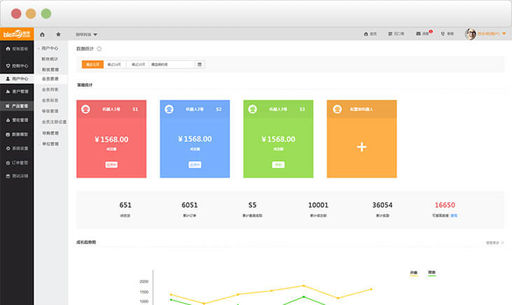
Task: Open the calendar date picker icon
Action: pyautogui.click(x=200, y=64)
